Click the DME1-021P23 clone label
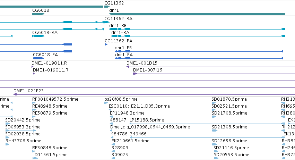The width and height of the screenshot is (295, 160). (28, 91)
